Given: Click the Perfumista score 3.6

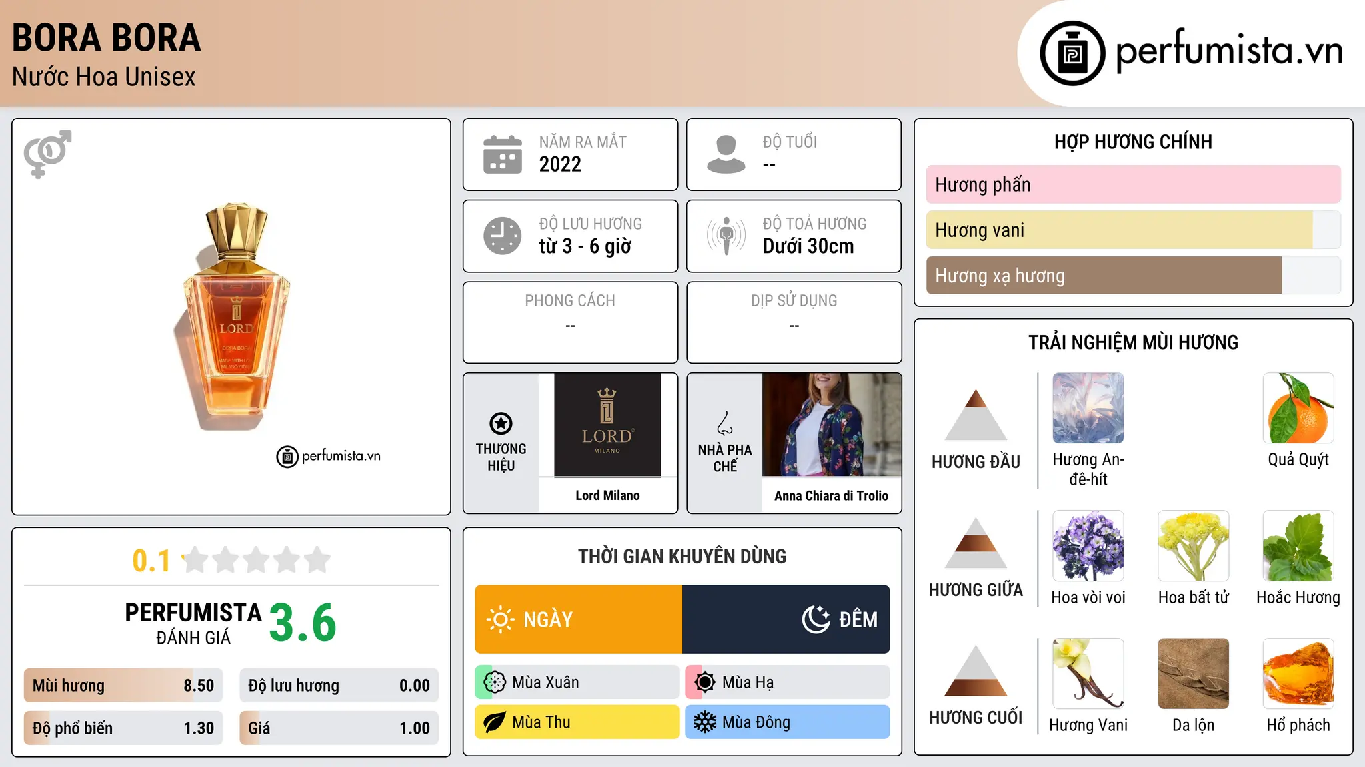Looking at the screenshot, I should [x=303, y=623].
